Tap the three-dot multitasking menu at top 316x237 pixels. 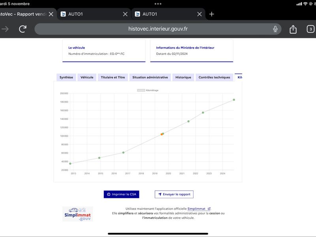(158, 4)
